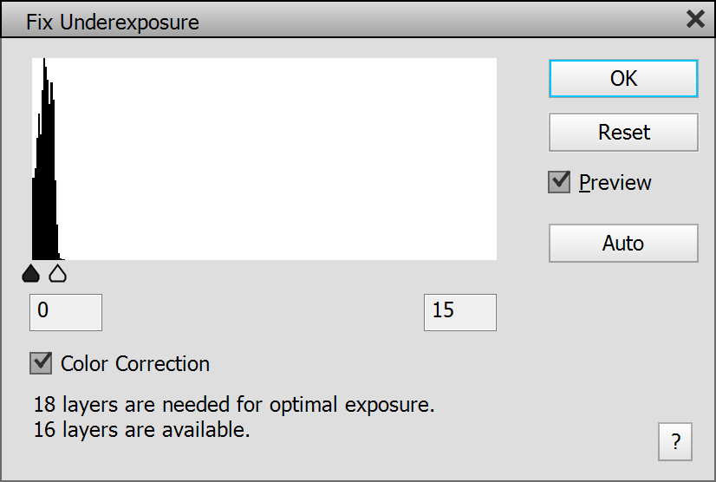Click the '18 layers are needed' message
Screen dimensions: 716x482
click(x=234, y=405)
